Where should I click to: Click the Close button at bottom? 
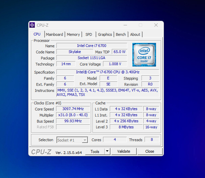tap(150, 151)
